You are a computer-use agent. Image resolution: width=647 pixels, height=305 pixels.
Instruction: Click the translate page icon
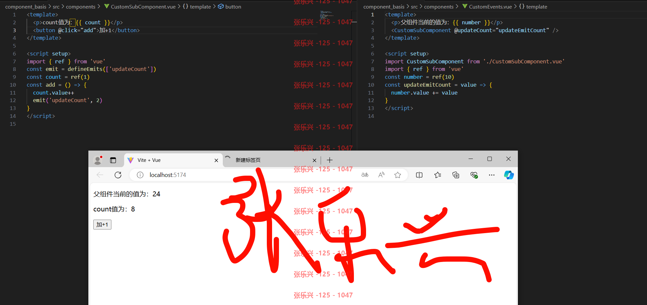(x=365, y=175)
